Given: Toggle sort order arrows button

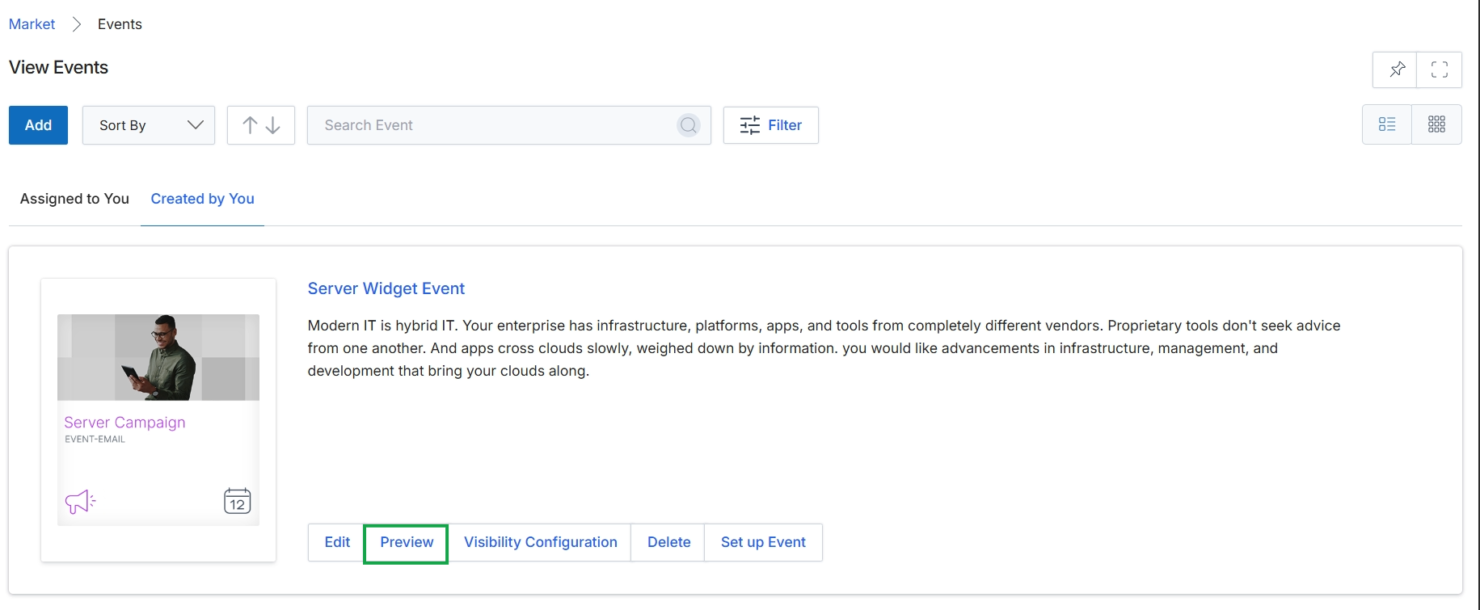Looking at the screenshot, I should point(261,125).
